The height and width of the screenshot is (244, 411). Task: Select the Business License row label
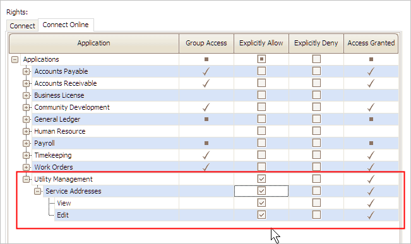[59, 96]
